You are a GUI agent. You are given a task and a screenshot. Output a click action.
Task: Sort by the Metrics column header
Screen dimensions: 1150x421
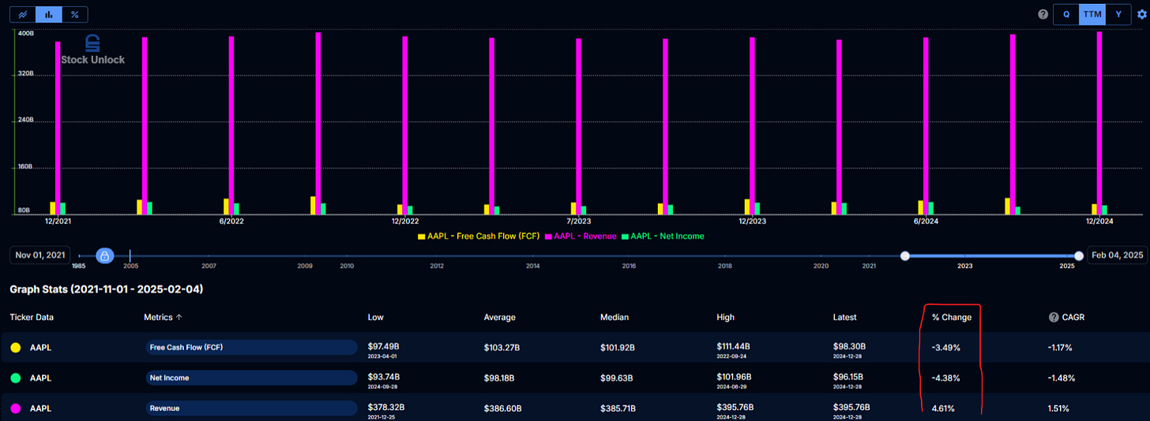pyautogui.click(x=158, y=317)
